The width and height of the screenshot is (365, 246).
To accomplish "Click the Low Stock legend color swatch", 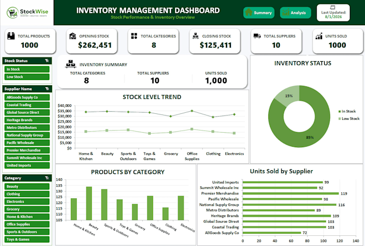I will (340, 119).
